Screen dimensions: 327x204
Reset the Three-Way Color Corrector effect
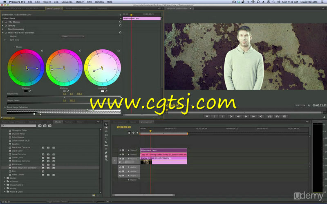point(120,33)
